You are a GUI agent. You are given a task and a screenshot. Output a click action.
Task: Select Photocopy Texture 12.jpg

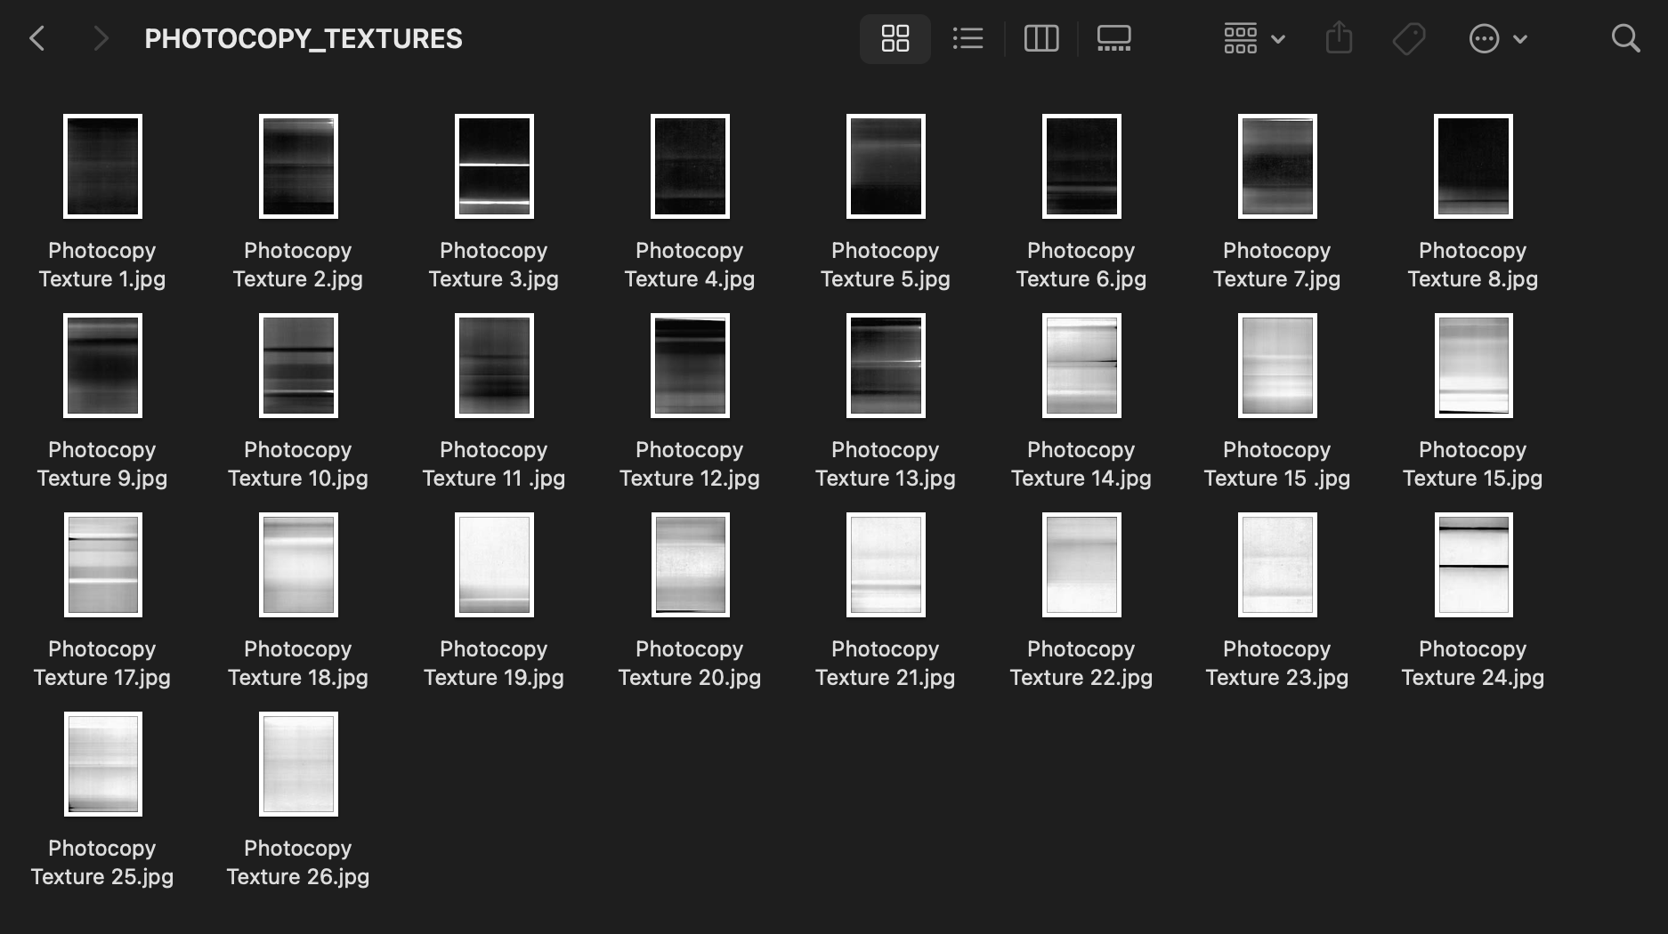click(689, 366)
